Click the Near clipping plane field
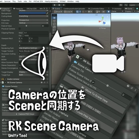Viewport: 139px width, 139px height. point(36,33)
